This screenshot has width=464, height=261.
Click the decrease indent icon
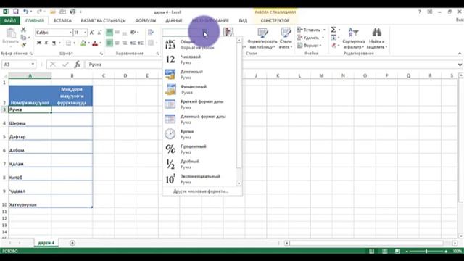click(133, 43)
